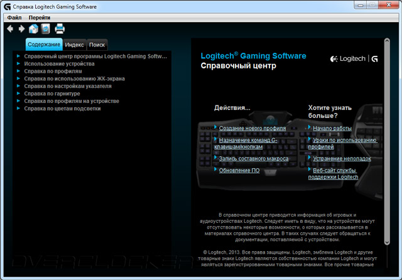Screen dimensions: 402x280
Task: Open the Home page icon
Action: coord(33,29)
